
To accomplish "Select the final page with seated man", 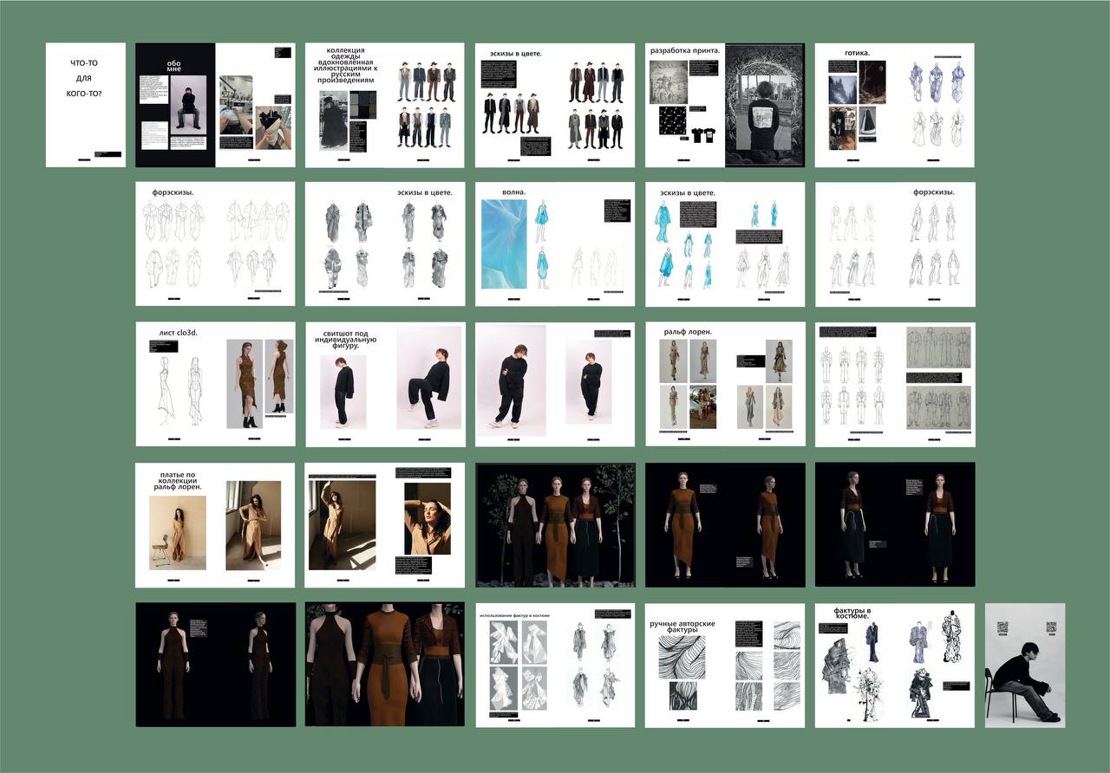I will tap(1025, 665).
